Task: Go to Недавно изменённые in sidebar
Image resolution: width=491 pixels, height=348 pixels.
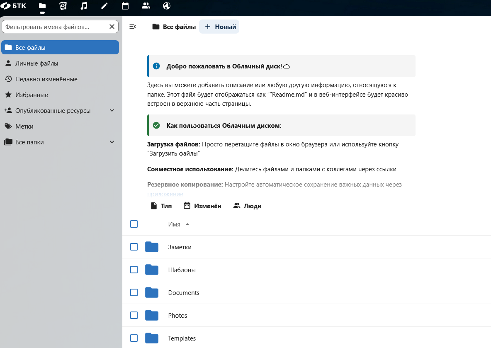Action: 46,79
